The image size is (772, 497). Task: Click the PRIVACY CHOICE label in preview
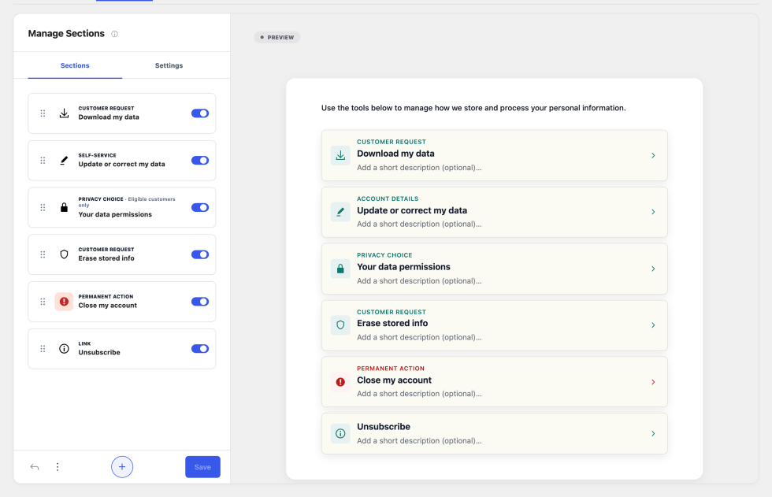click(384, 255)
